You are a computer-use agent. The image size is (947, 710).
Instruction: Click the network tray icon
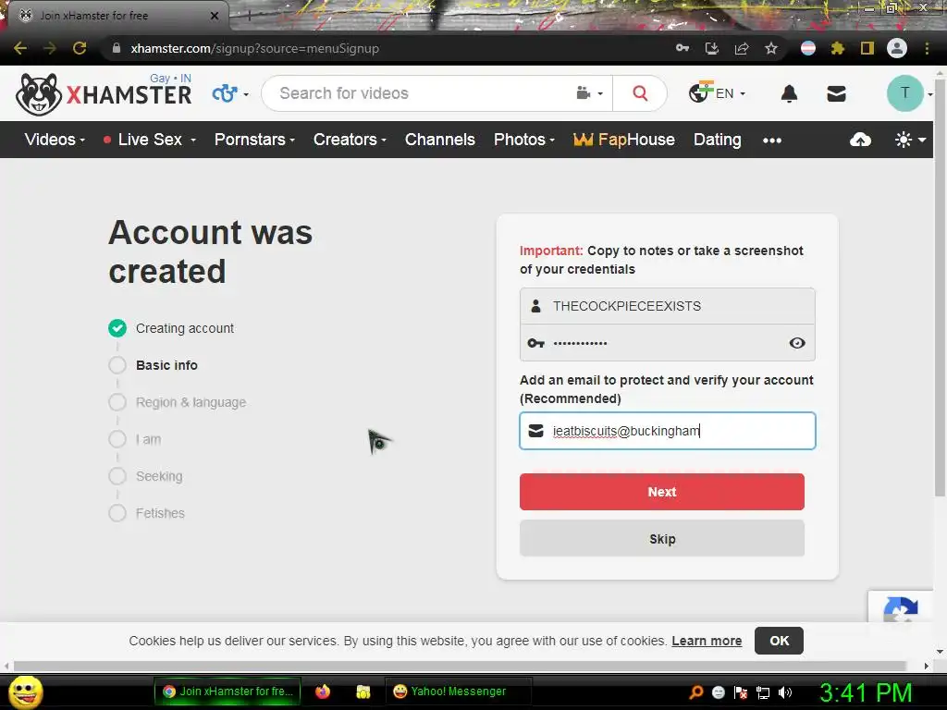(763, 692)
